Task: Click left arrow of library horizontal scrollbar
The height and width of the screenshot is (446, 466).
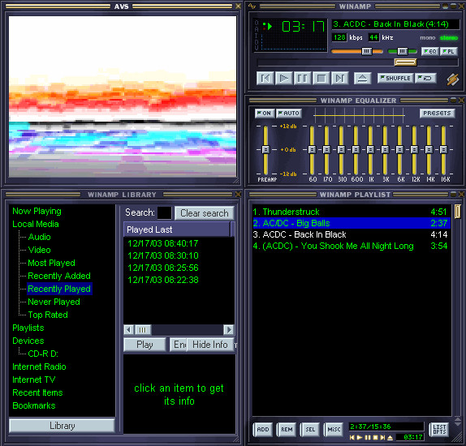Action: (129, 329)
